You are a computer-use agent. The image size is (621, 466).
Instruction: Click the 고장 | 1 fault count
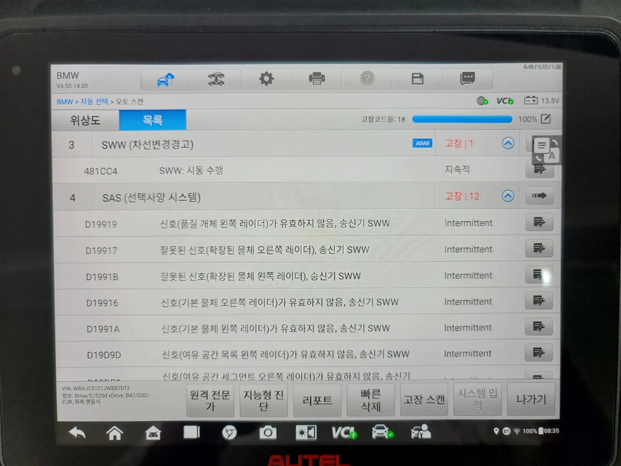point(459,143)
